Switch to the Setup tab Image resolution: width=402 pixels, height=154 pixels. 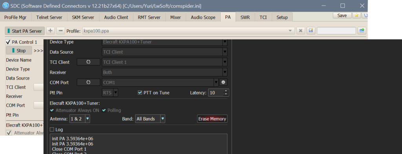(x=282, y=17)
